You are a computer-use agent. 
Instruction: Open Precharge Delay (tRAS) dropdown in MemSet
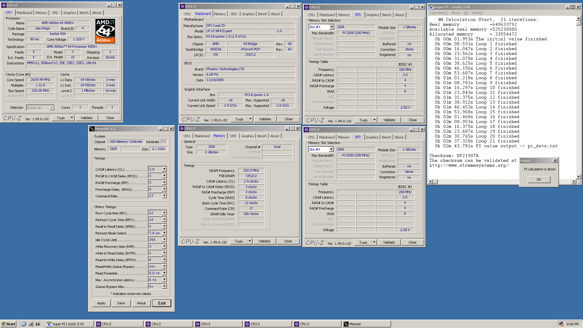(x=164, y=189)
